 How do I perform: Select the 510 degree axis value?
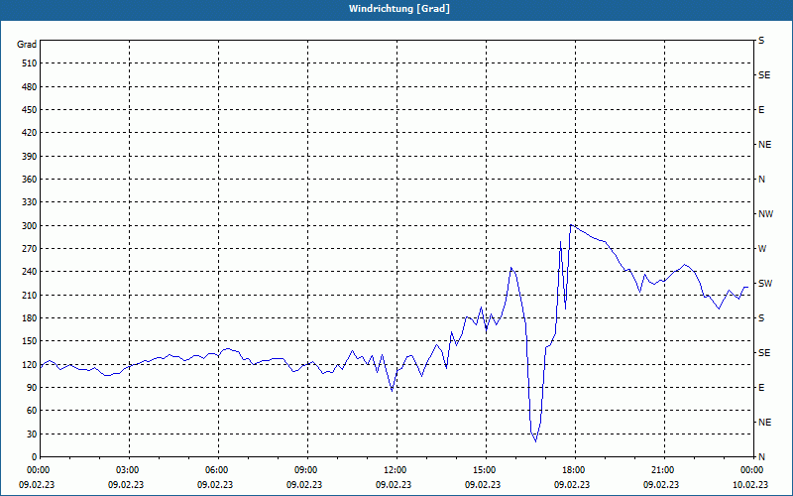[x=29, y=63]
